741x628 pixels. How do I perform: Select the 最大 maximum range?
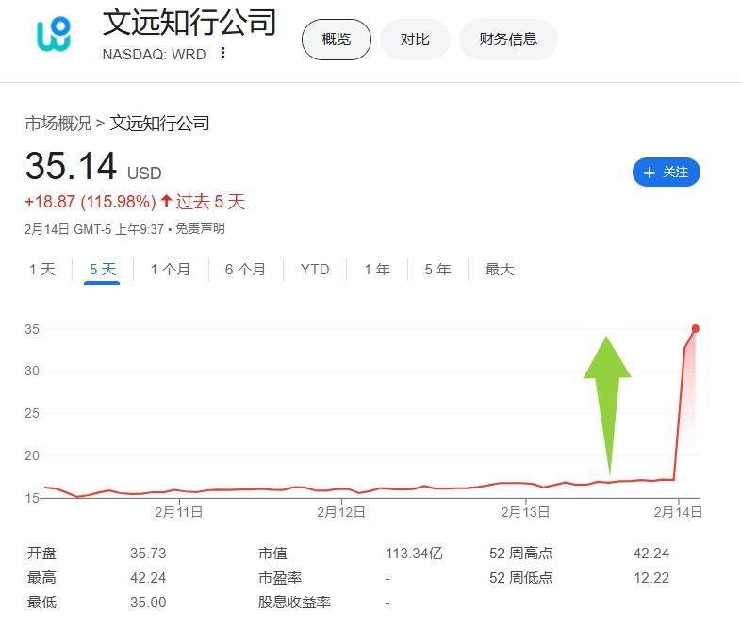click(499, 270)
